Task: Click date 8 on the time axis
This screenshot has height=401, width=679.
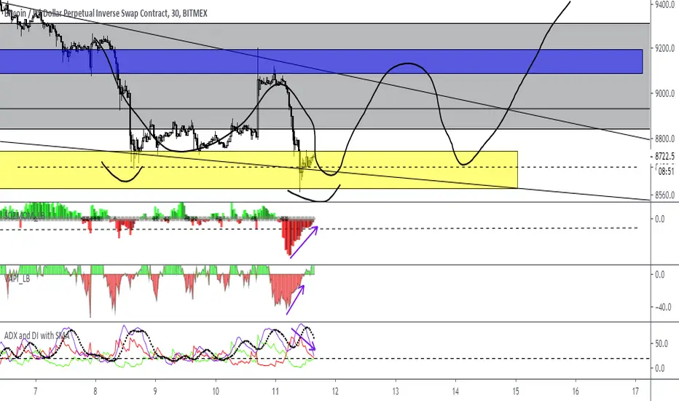Action: pyautogui.click(x=95, y=392)
